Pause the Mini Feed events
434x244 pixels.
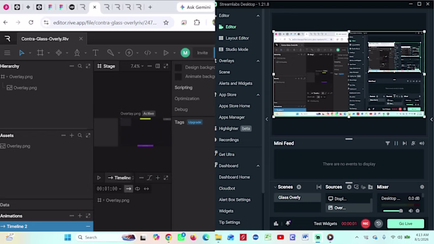coord(396,143)
